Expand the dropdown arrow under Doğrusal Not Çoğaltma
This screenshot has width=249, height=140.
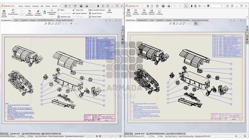coord(52,17)
